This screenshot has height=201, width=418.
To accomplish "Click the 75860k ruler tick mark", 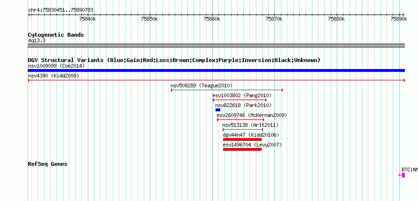I will (212, 15).
